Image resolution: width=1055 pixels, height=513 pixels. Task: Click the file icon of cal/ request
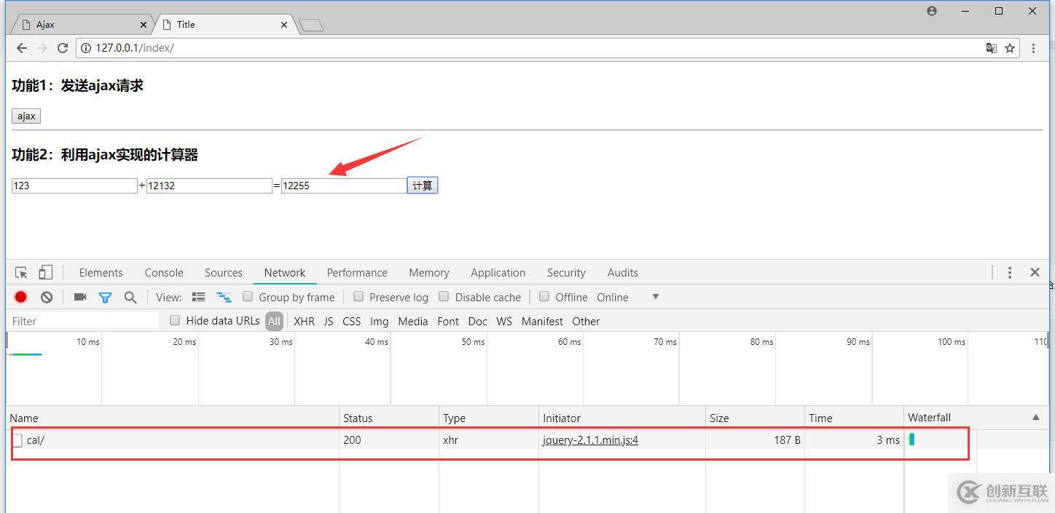click(17, 440)
